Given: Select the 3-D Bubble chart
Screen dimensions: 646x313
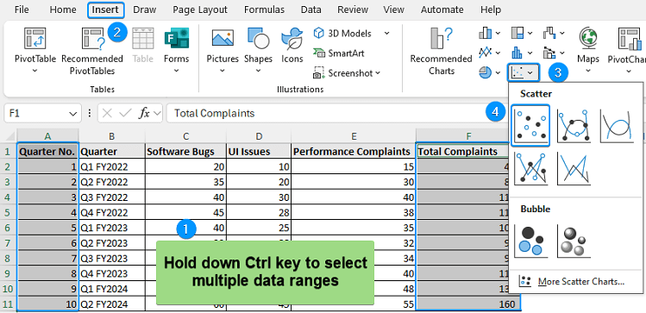Looking at the screenshot, I should (574, 241).
